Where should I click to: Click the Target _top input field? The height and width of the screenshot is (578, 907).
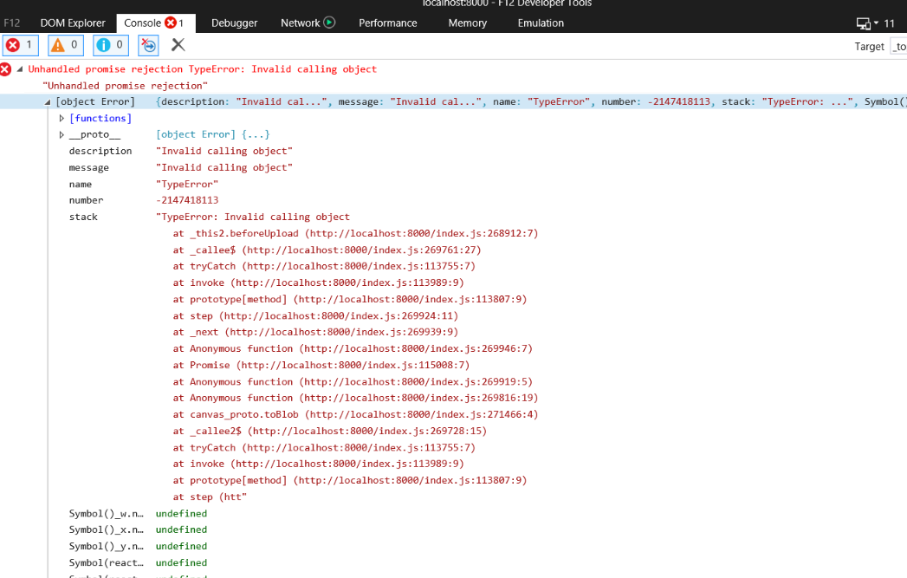(x=899, y=47)
